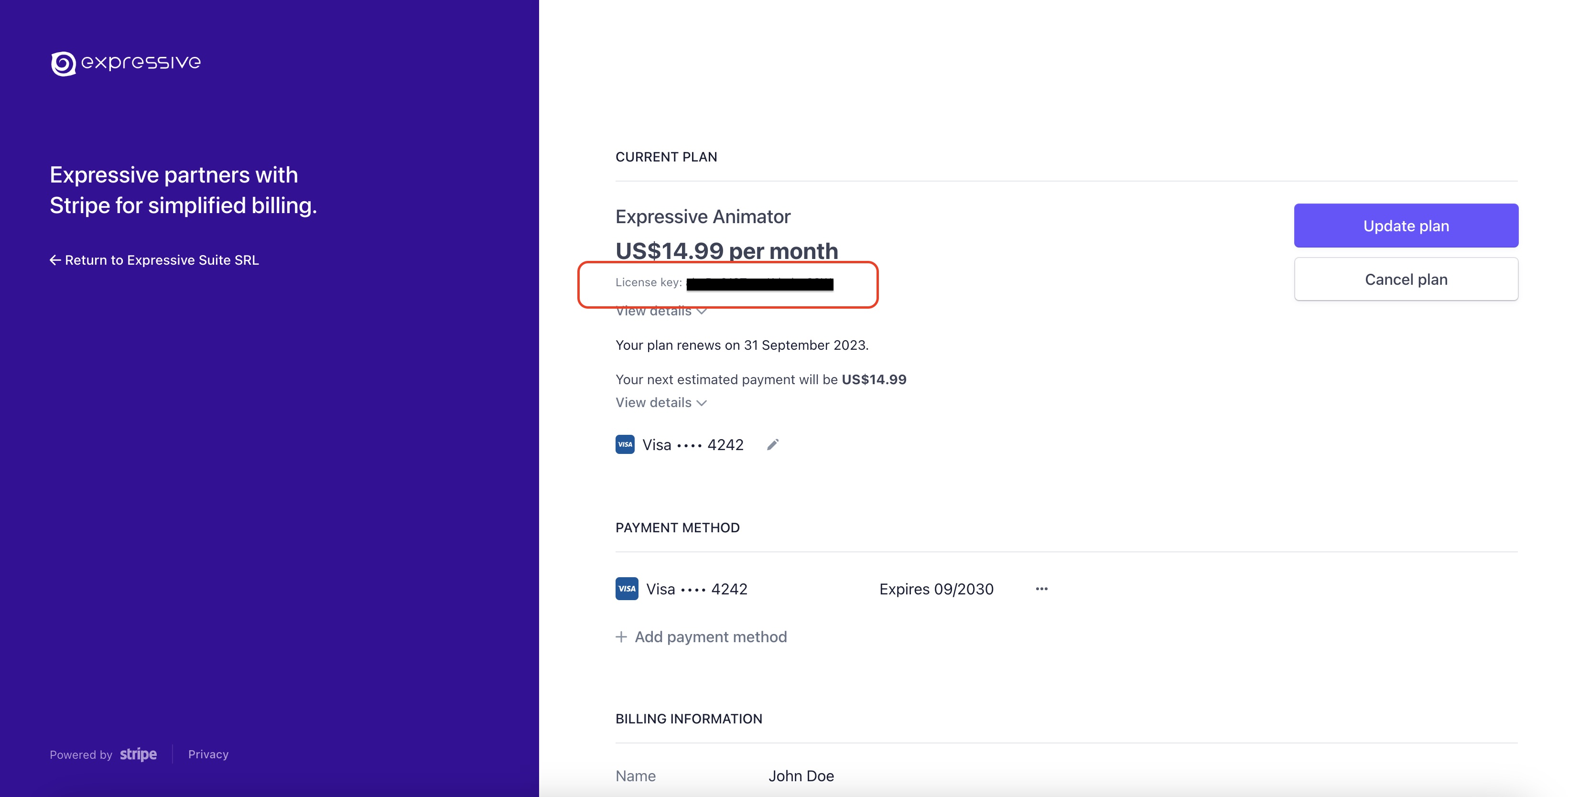
Task: Click 'Expires 09/2030' text
Action: 937,589
